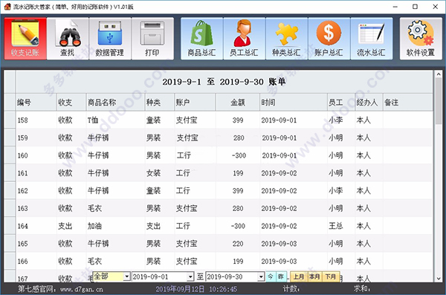Click the 种类 column header
Viewport: 446px width, 295px height.
(x=160, y=102)
